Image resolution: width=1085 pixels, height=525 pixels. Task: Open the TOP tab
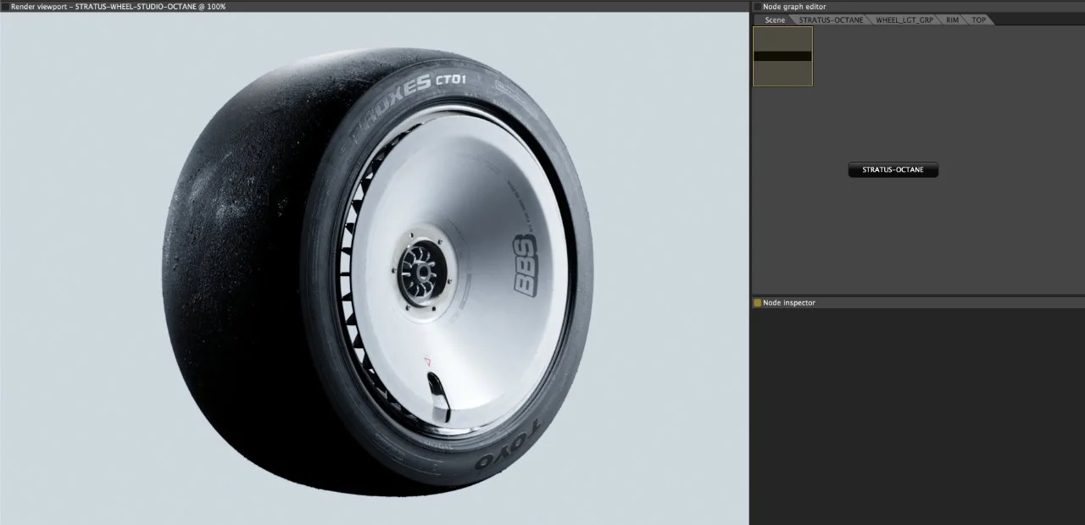coord(978,19)
